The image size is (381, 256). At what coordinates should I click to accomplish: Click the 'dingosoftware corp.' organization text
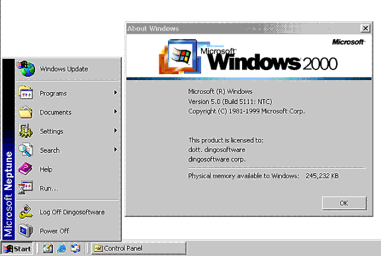217,159
